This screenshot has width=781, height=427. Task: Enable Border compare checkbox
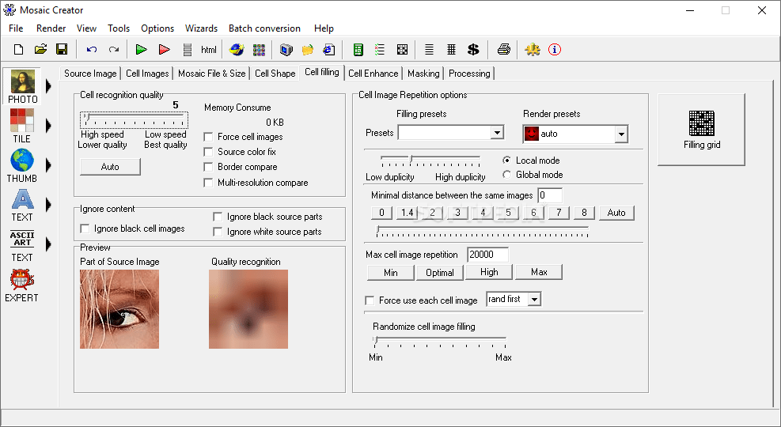pos(208,167)
